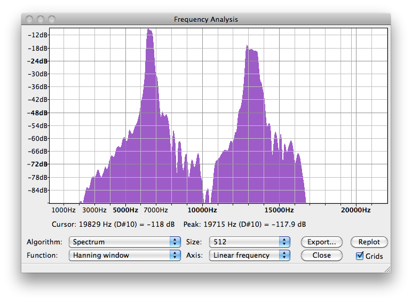Click the red close window button
The height and width of the screenshot is (302, 412).
29,19
